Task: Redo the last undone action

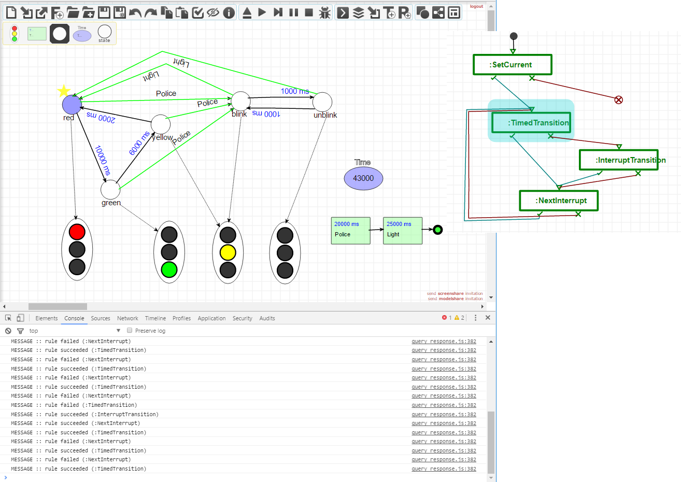Action: (151, 12)
